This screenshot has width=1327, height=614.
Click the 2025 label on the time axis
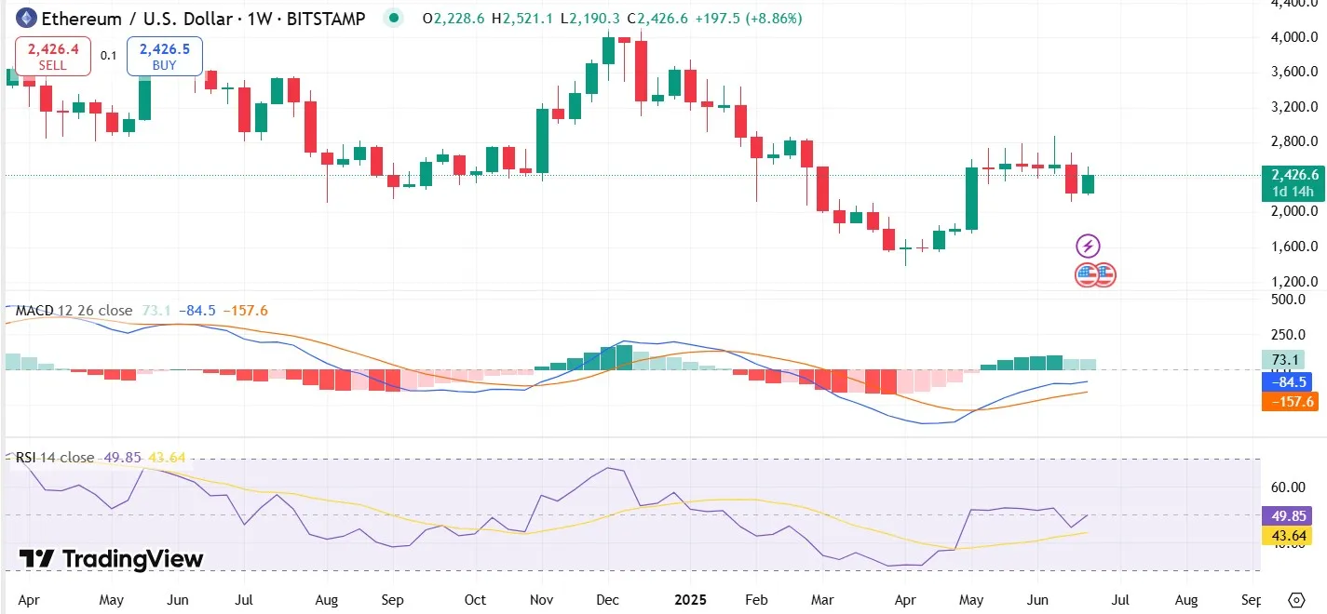(690, 601)
